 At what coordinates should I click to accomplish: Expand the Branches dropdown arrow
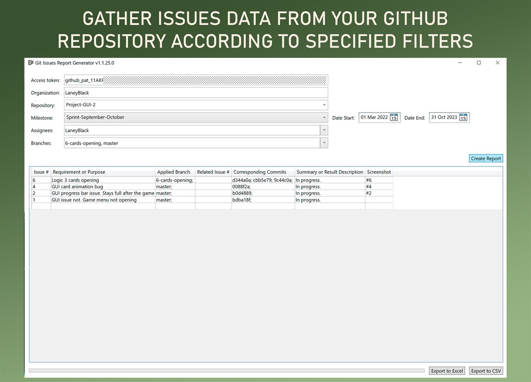click(324, 143)
